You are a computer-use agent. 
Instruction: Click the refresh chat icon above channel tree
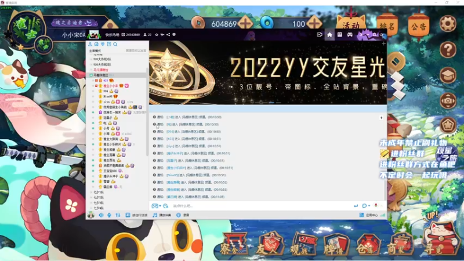pyautogui.click(x=96, y=44)
